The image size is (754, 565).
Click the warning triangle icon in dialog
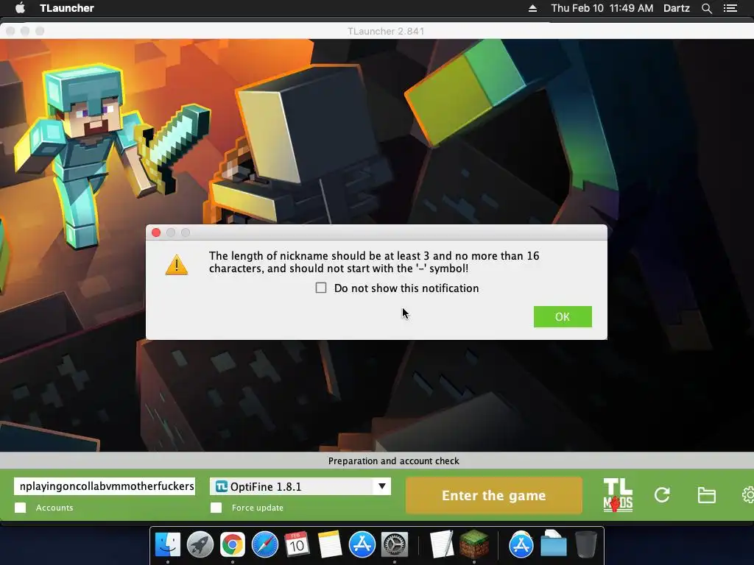click(177, 264)
